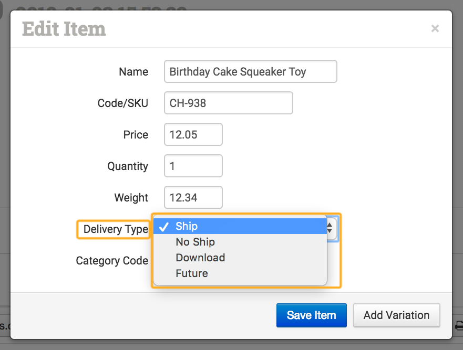Click the Delivery Type select arrows
The height and width of the screenshot is (350, 463).
pos(331,227)
